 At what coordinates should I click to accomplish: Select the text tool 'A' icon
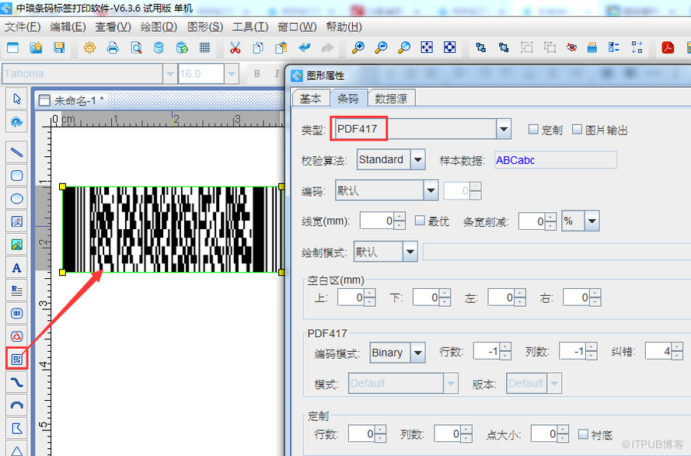(x=16, y=268)
